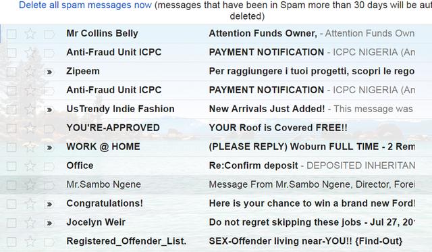
Task: Open Do not regret skipping these jobs email
Action: [x=312, y=222]
